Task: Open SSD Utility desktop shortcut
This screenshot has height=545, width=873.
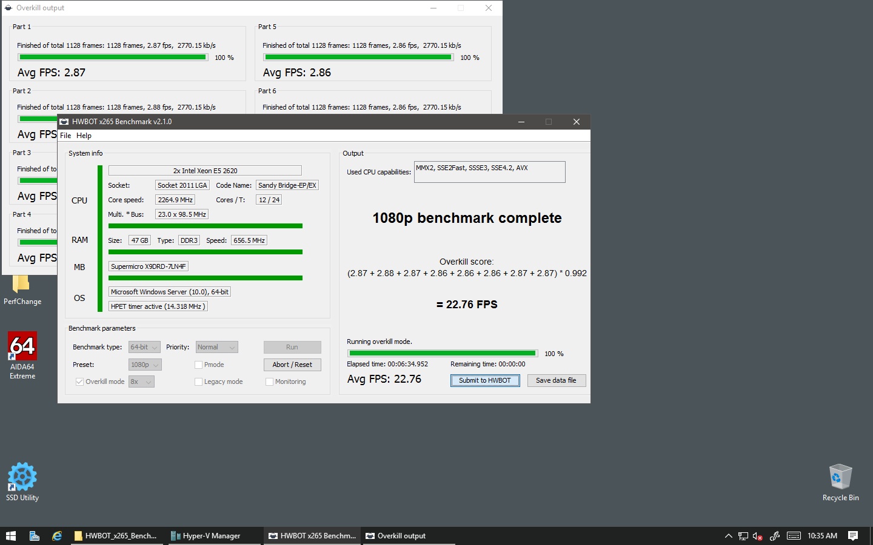Action: [22, 482]
